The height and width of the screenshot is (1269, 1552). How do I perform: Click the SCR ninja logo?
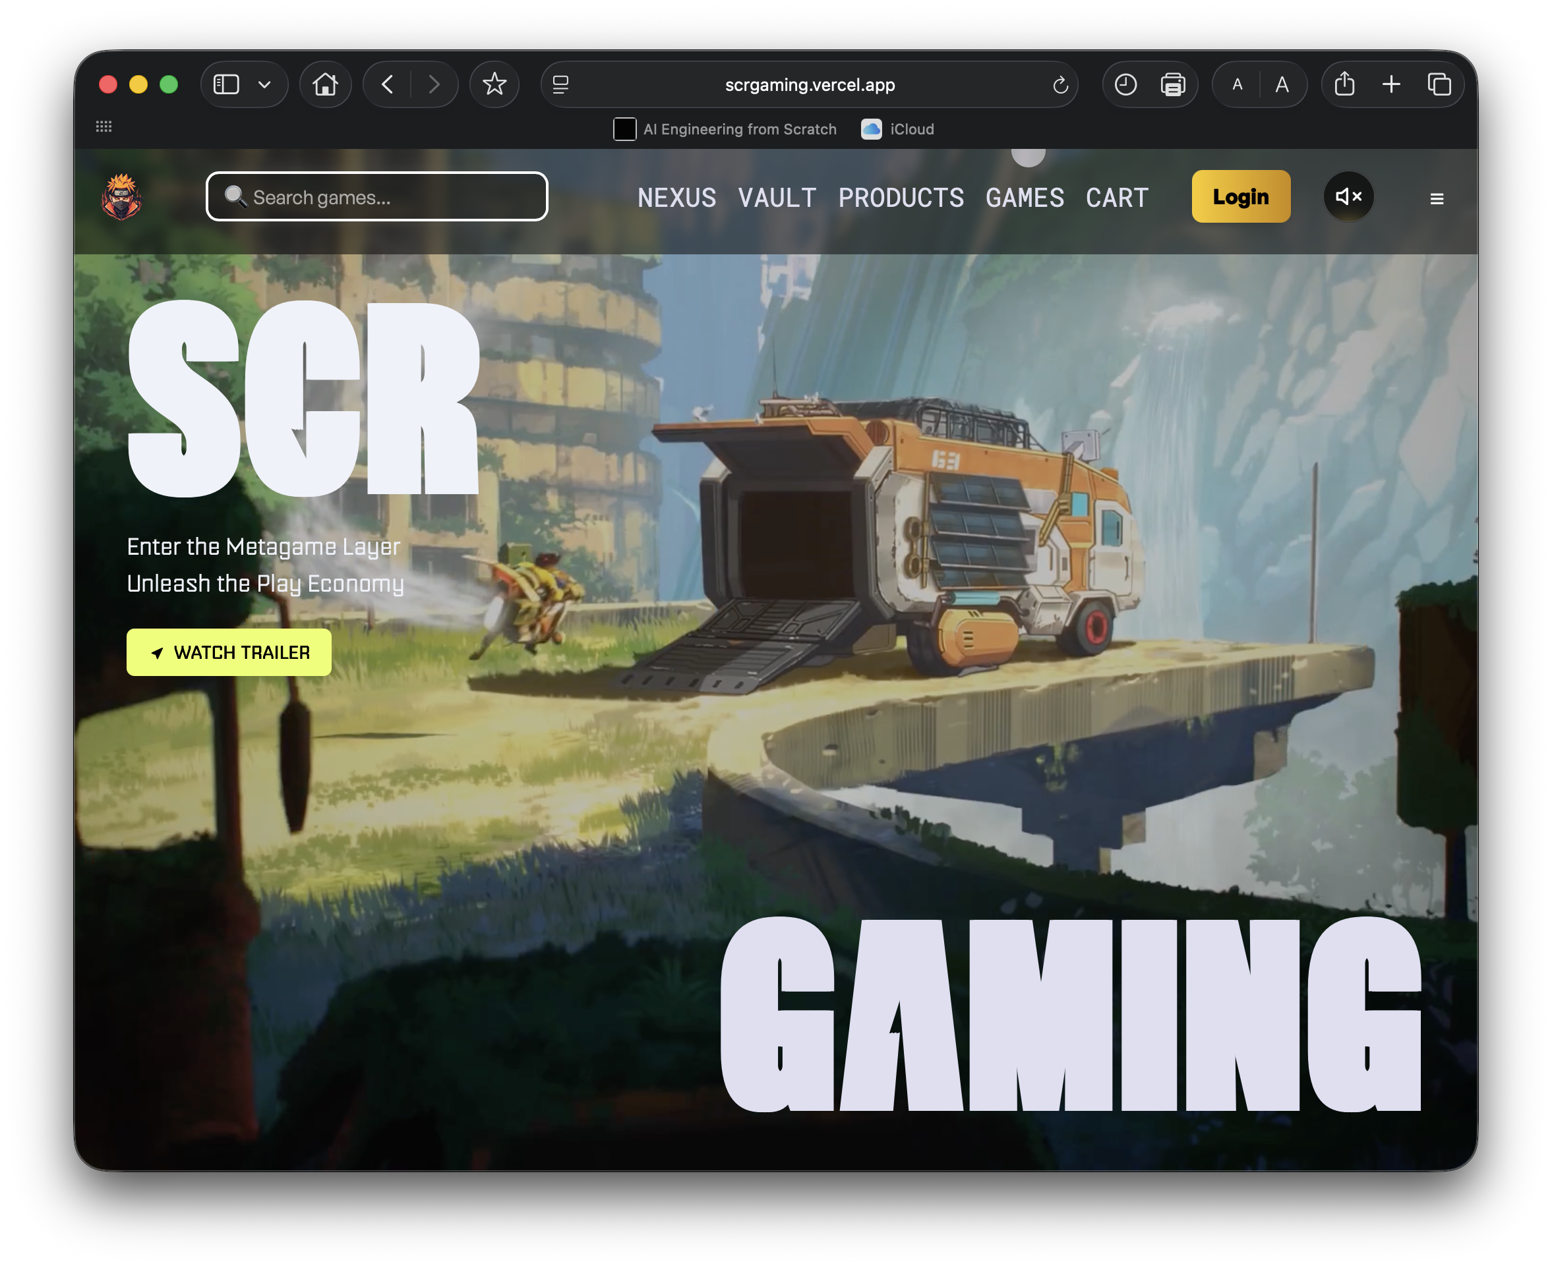click(121, 198)
